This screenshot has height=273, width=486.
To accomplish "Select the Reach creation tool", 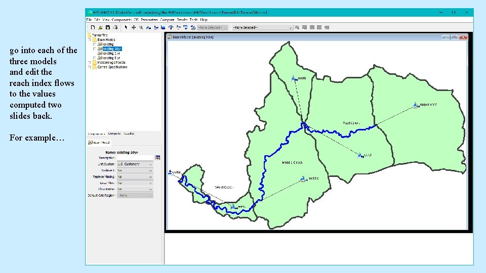I will 156,27.
